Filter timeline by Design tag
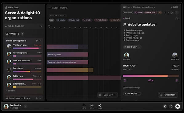Image resolution: width=184 pixels, height=113 pixels. point(87,20)
